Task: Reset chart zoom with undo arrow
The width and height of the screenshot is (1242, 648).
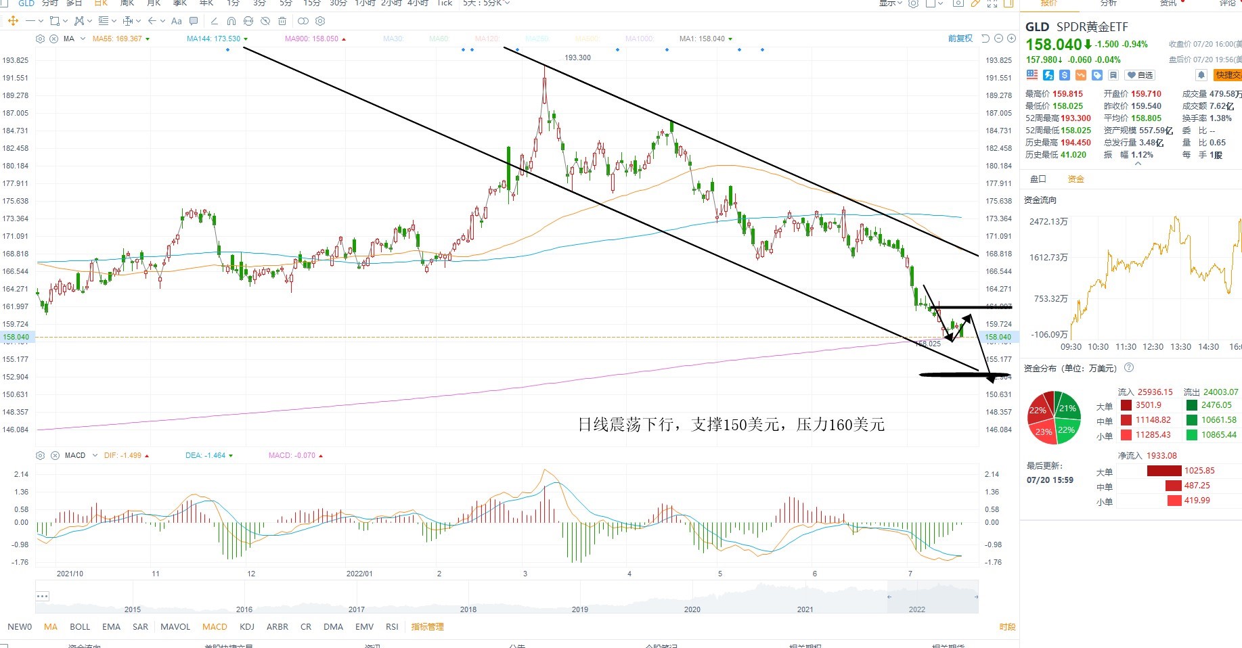Action: click(985, 39)
